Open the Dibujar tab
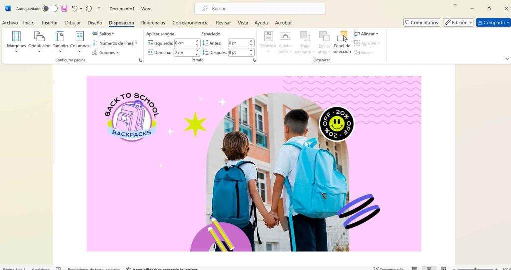Screen dimensions: 511x270 click(73, 23)
